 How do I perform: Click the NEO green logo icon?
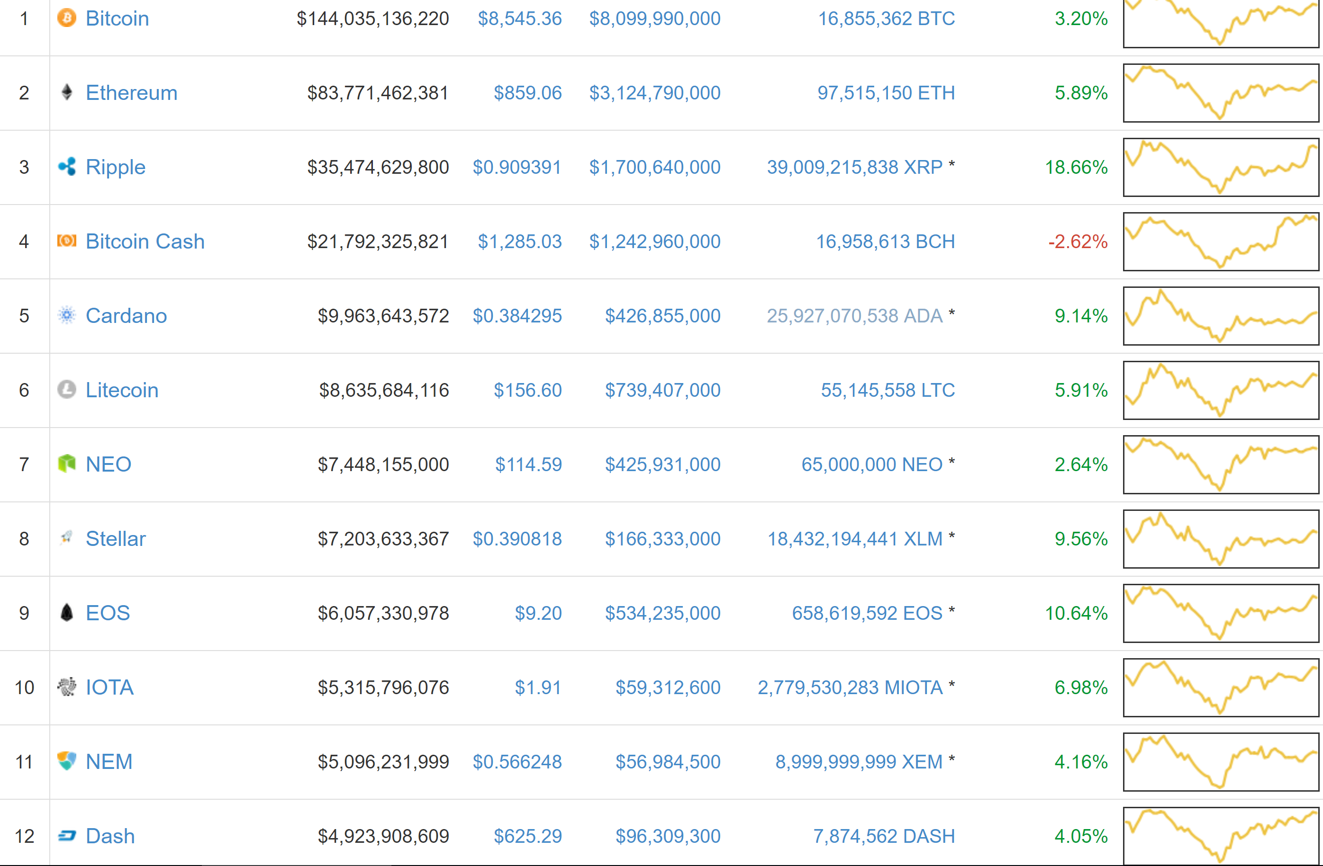[67, 464]
